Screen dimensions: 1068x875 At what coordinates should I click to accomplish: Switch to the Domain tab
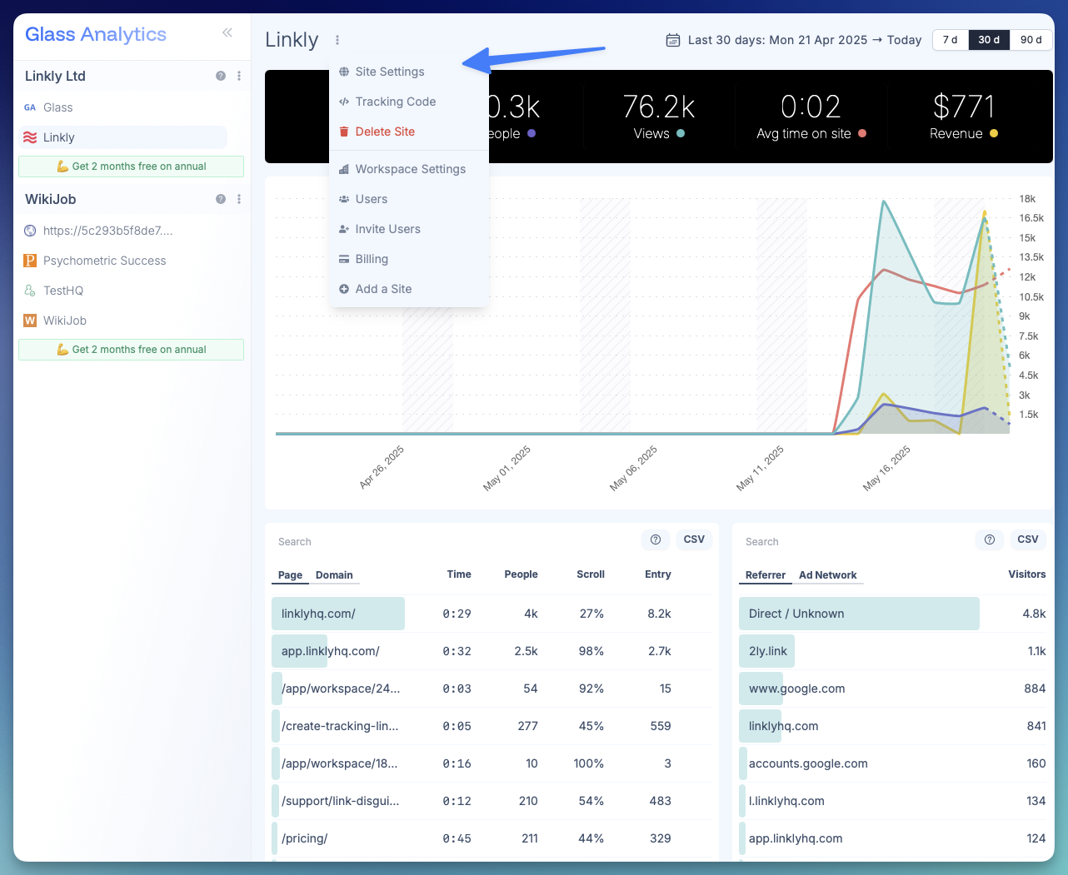coord(334,575)
